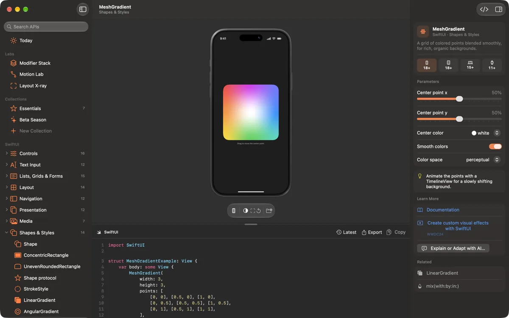
Task: Click the folder-with-badge icon in the preview toolbar
Action: [269, 211]
